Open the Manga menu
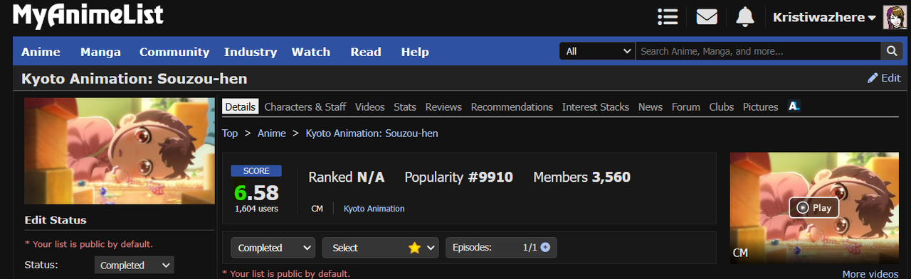911x279 pixels. [100, 52]
